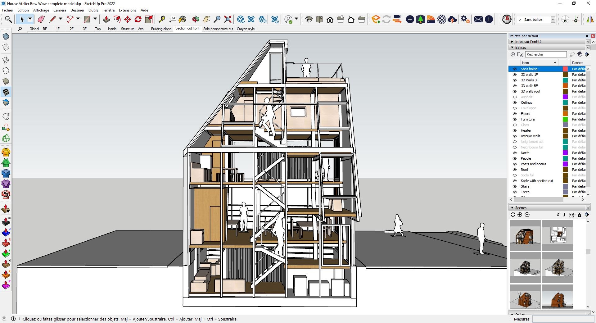Select the Move tool

128,19
